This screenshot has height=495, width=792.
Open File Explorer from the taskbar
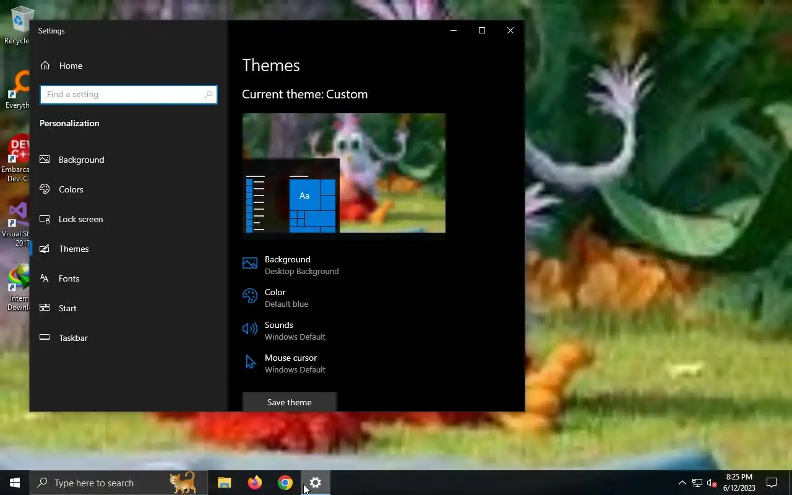(x=225, y=483)
